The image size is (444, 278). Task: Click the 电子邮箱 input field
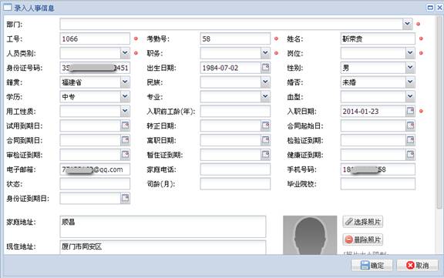[95, 169]
